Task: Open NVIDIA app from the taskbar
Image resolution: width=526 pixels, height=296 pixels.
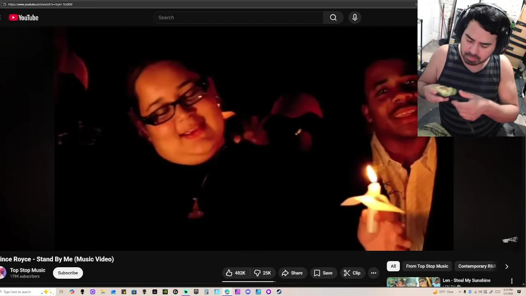Action: tap(165, 292)
